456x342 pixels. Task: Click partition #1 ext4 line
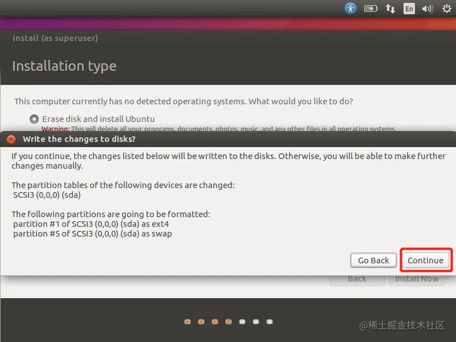click(91, 224)
